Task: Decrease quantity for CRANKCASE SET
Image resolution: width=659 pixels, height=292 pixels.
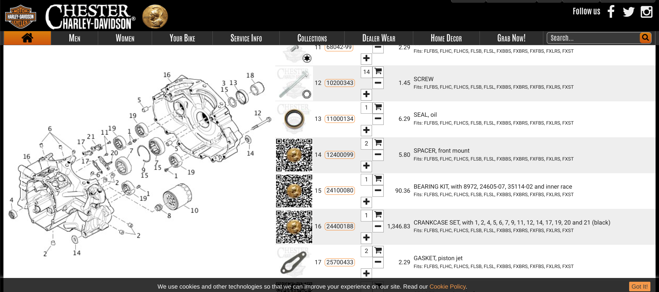Action: pos(378,226)
